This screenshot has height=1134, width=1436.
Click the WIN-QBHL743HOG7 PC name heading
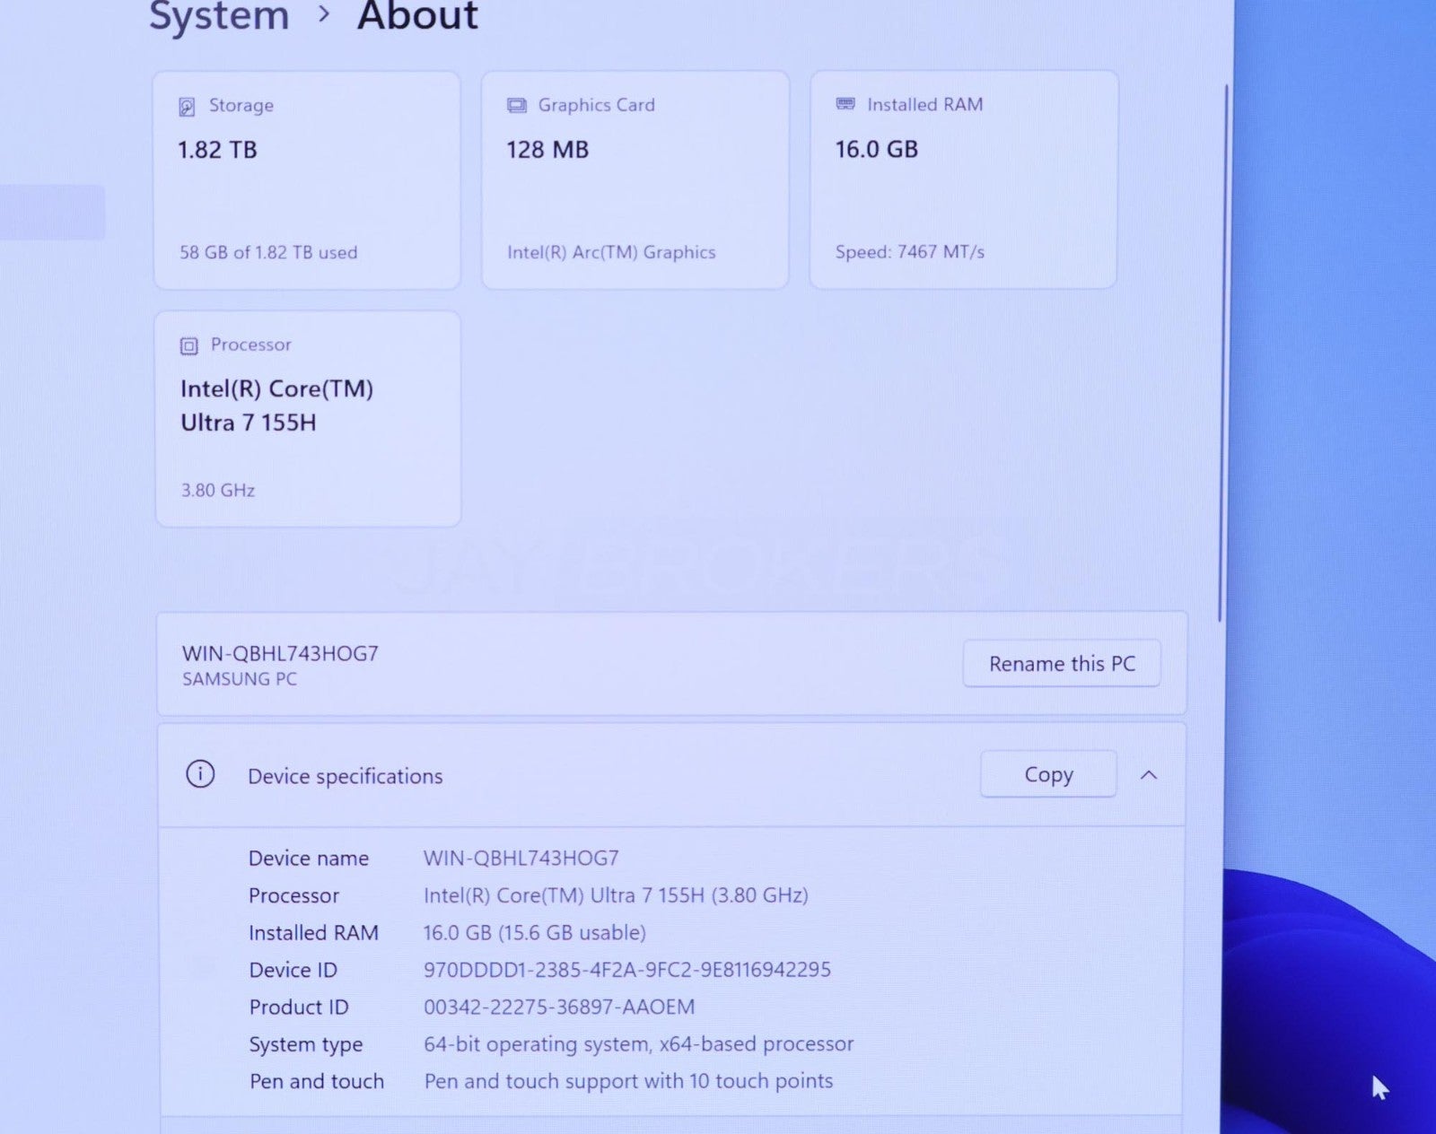pos(280,653)
